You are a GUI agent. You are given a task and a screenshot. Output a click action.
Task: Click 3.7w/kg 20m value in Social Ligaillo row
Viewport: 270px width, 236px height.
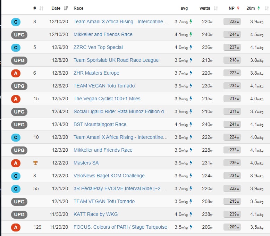coord(257,111)
